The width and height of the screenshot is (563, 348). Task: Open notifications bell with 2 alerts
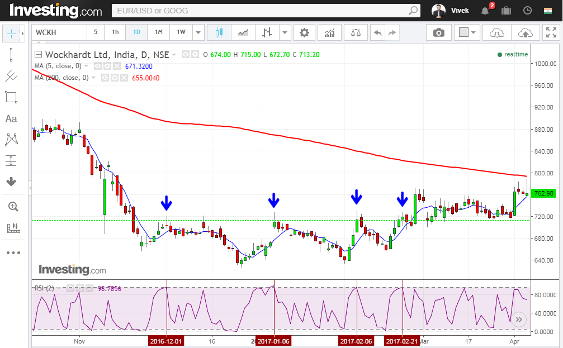click(x=485, y=11)
